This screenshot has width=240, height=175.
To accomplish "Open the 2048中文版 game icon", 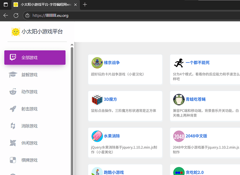I will point(179,136).
